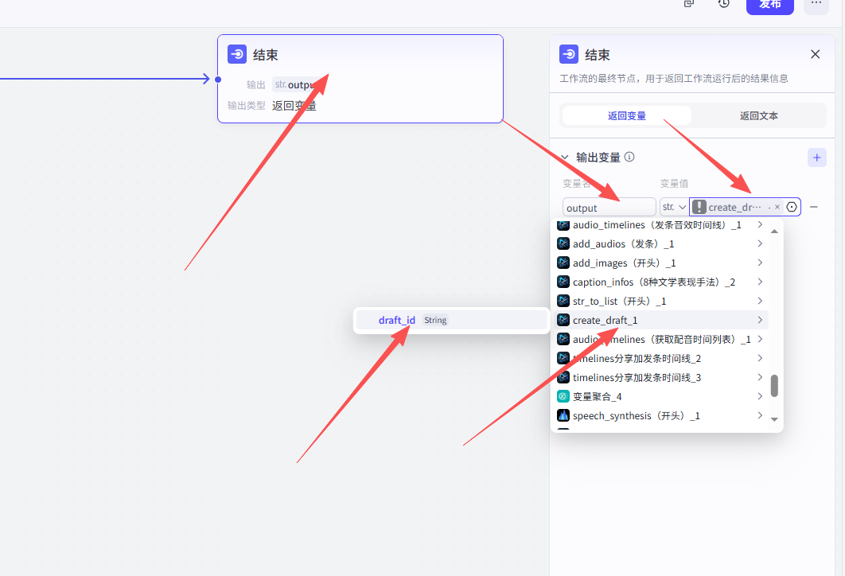Click the variable list scrollbar thumb

point(774,386)
